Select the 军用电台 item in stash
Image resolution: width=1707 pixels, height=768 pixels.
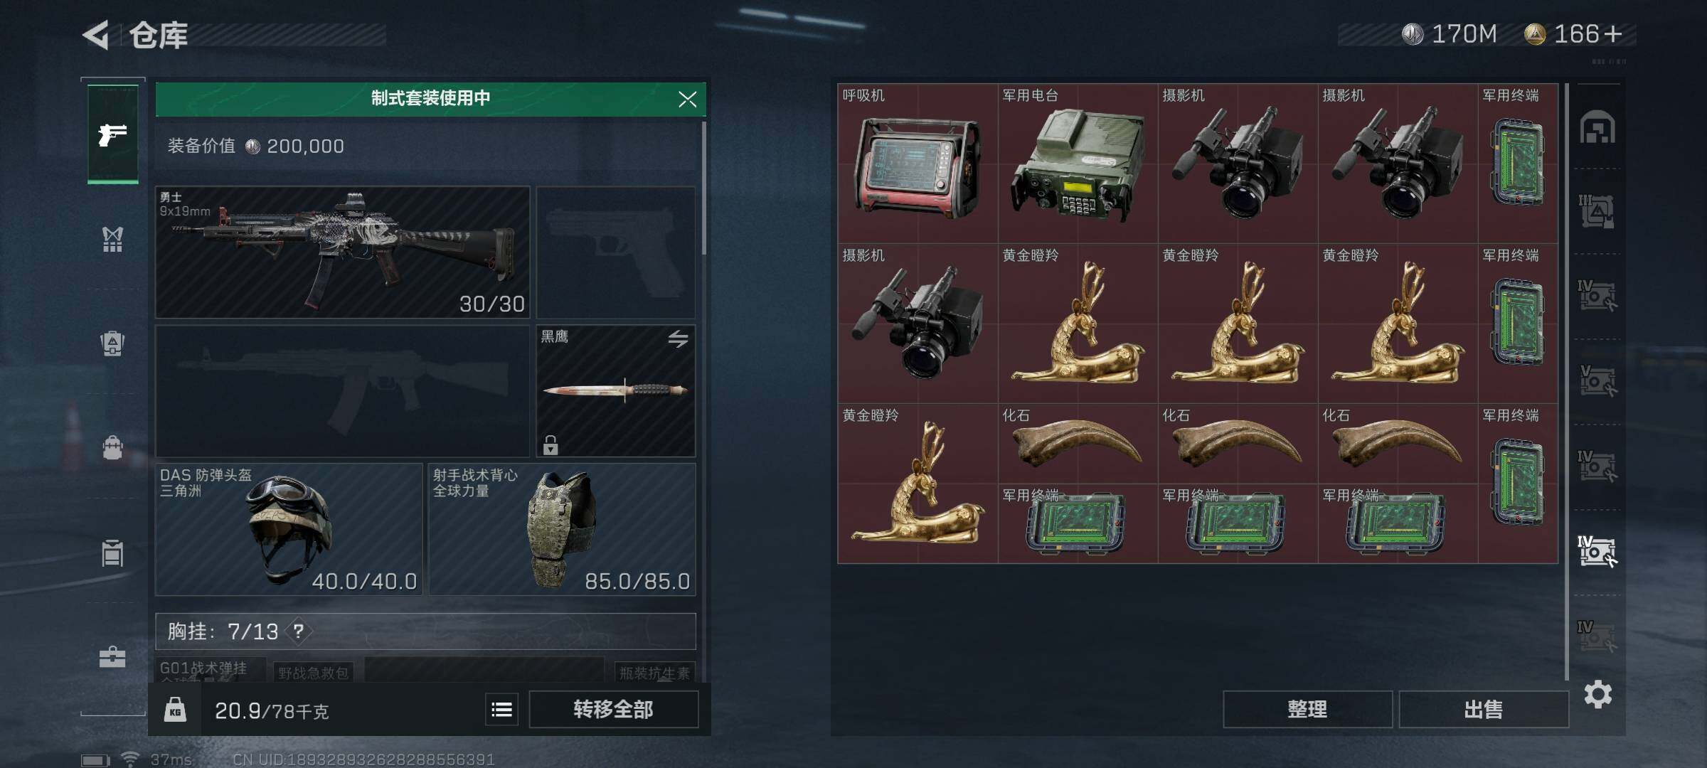coord(1078,164)
